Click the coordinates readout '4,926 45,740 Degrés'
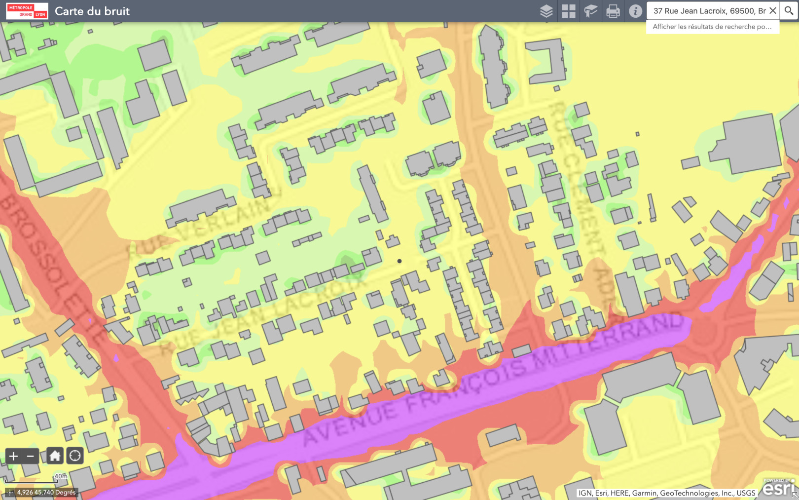The image size is (799, 500). coord(46,493)
